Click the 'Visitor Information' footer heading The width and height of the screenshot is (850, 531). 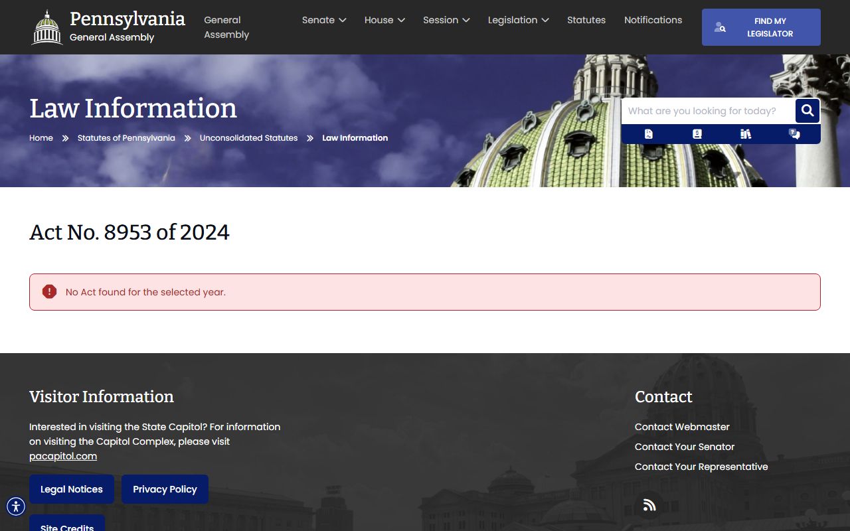(102, 397)
